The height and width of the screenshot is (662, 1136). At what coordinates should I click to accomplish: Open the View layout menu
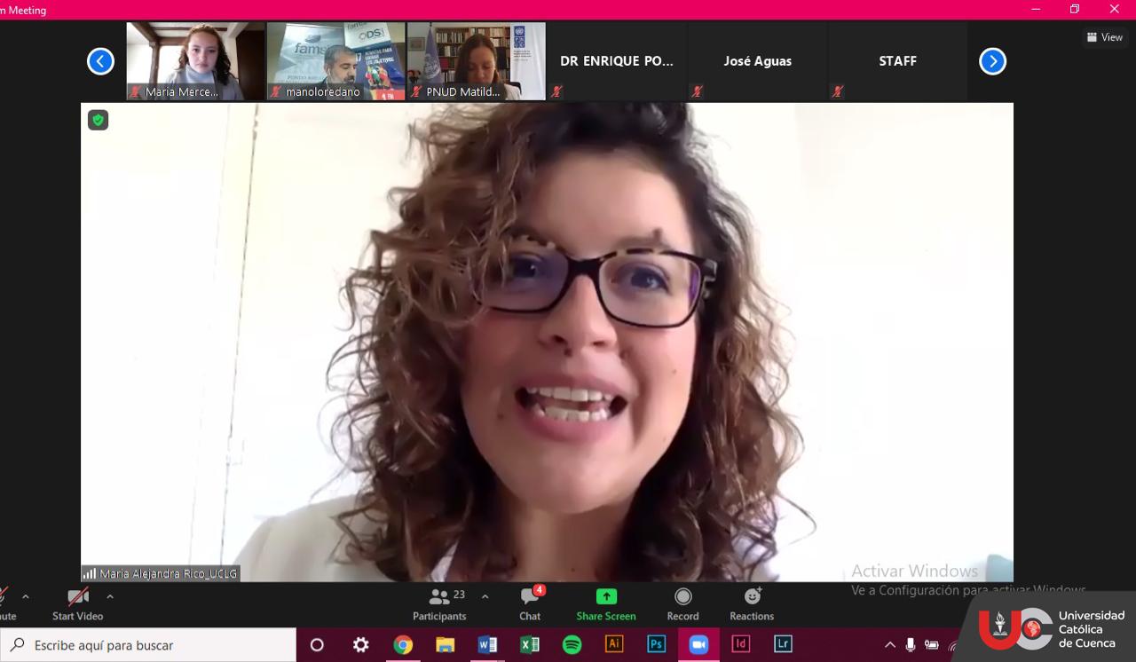pyautogui.click(x=1105, y=37)
